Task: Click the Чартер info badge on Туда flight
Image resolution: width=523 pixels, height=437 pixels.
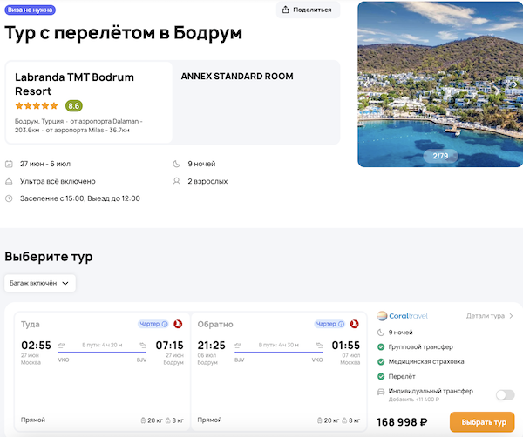Action: tap(153, 324)
